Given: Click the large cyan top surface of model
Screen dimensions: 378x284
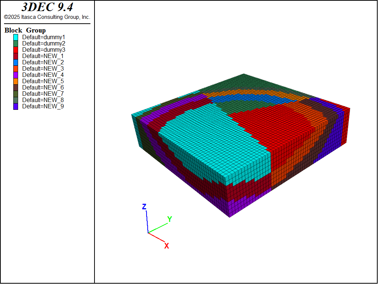Looking at the screenshot, I should pyautogui.click(x=210, y=141).
